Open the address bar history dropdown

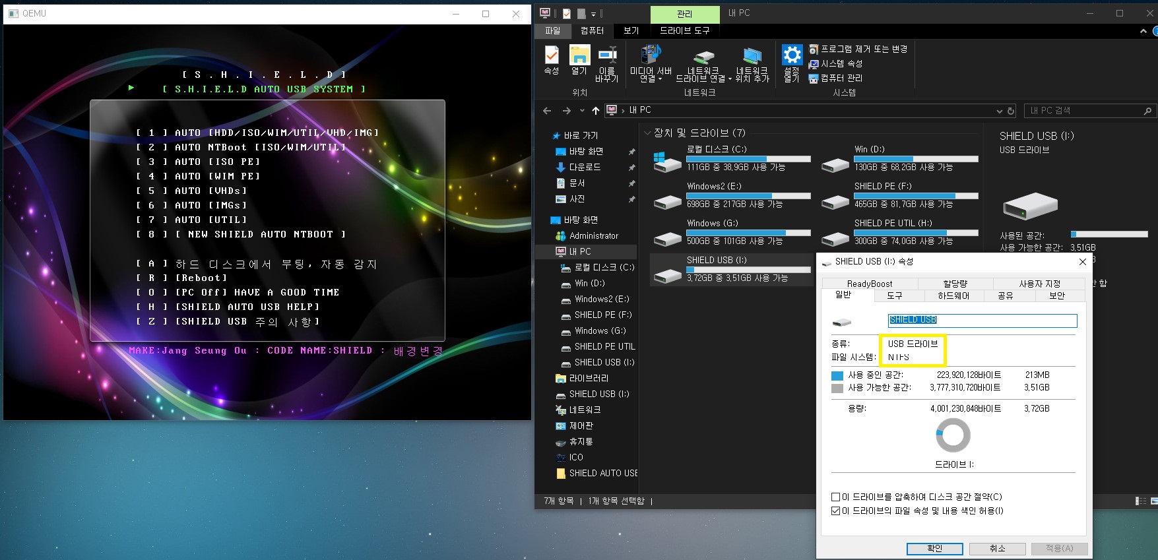[999, 111]
